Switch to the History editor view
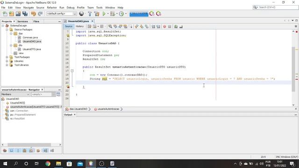Image resolution: width=299 pixels, height=168 pixels. [79, 26]
